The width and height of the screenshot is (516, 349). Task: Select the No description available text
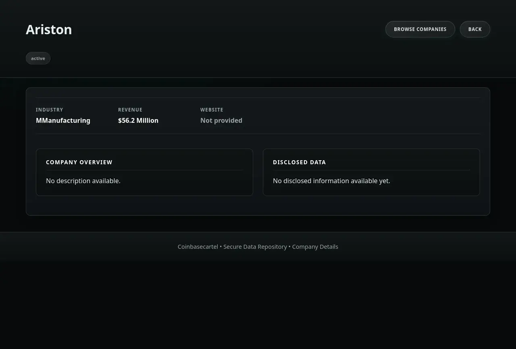[x=83, y=181]
